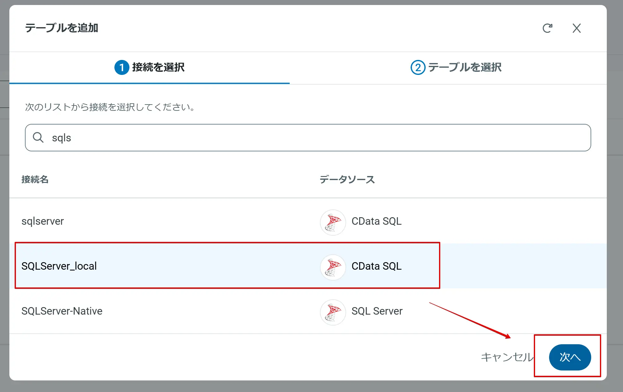Click the SQLServer-Native row's SQL Server icon
623x392 pixels.
(x=333, y=312)
